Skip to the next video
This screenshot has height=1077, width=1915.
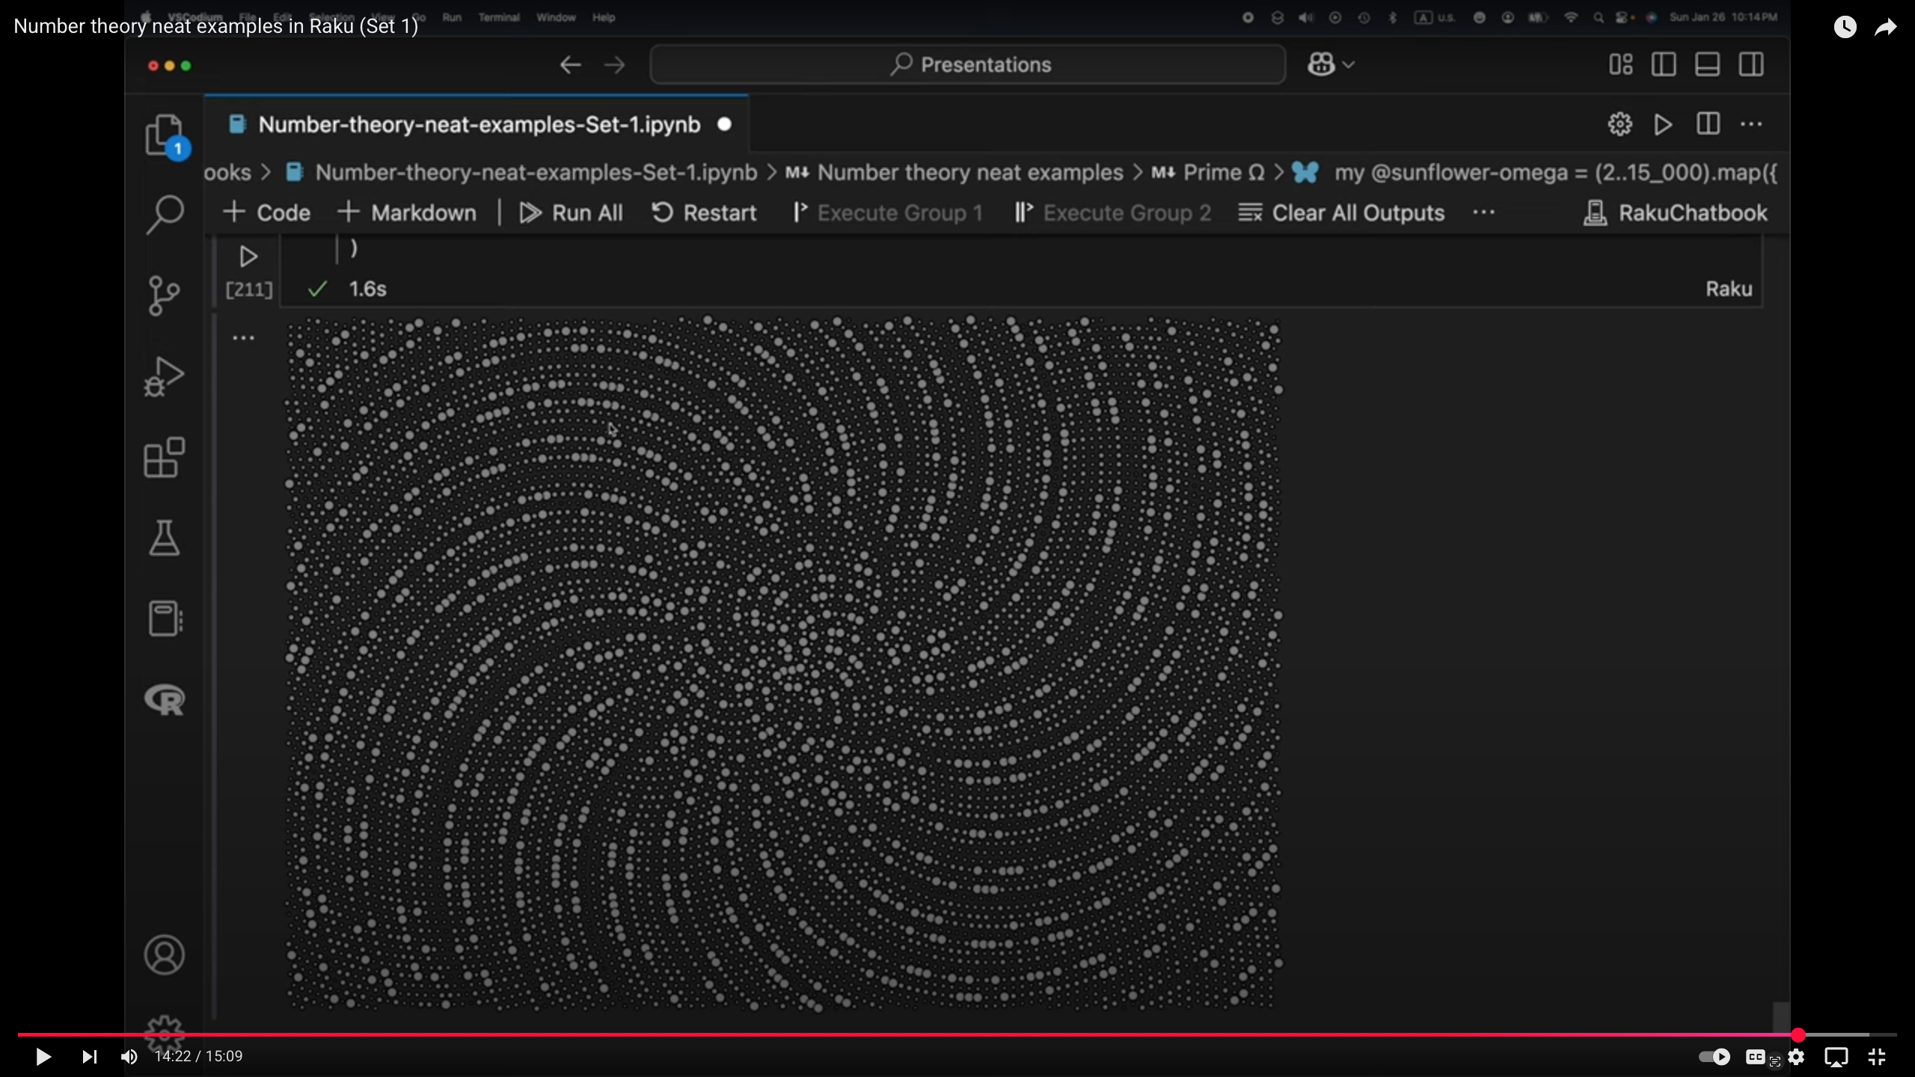pyautogui.click(x=89, y=1057)
